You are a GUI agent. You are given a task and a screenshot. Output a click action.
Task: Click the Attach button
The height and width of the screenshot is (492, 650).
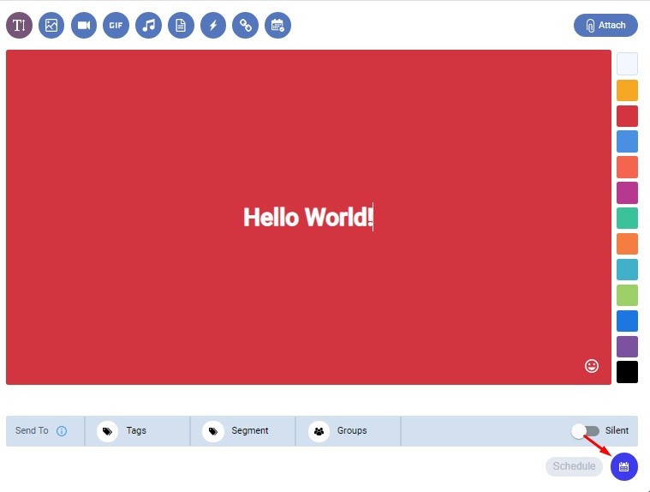605,26
